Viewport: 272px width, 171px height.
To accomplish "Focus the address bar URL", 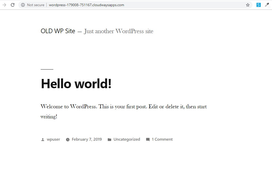I will 86,5.
